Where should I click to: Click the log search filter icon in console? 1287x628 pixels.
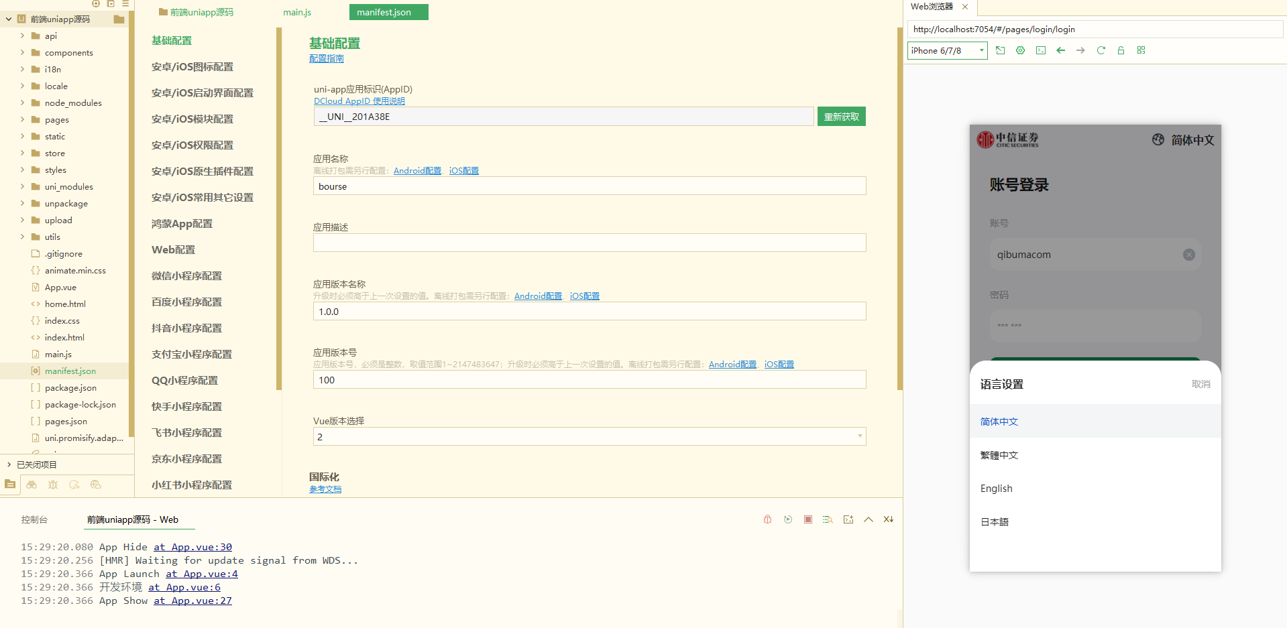(x=828, y=519)
